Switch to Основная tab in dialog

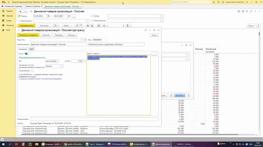click(x=23, y=49)
